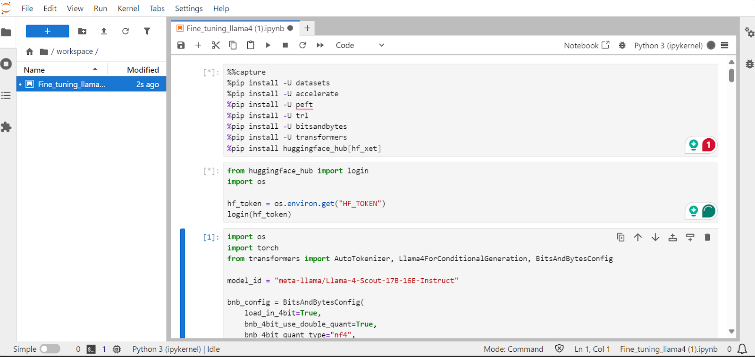The height and width of the screenshot is (357, 755).
Task: Enable the debugger bug icon
Action: pos(622,45)
